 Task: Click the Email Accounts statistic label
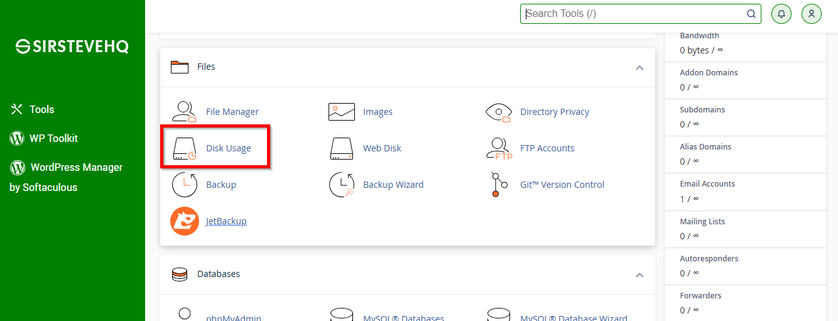(x=707, y=184)
